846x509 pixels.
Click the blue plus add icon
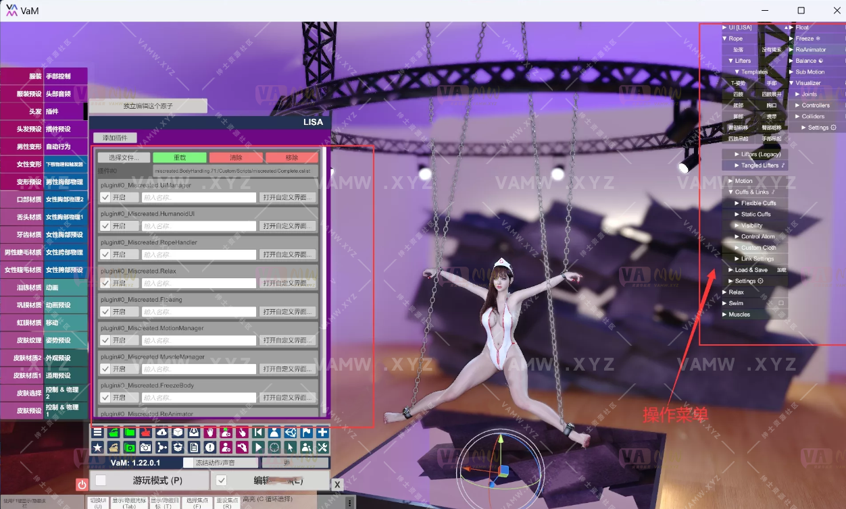point(322,432)
